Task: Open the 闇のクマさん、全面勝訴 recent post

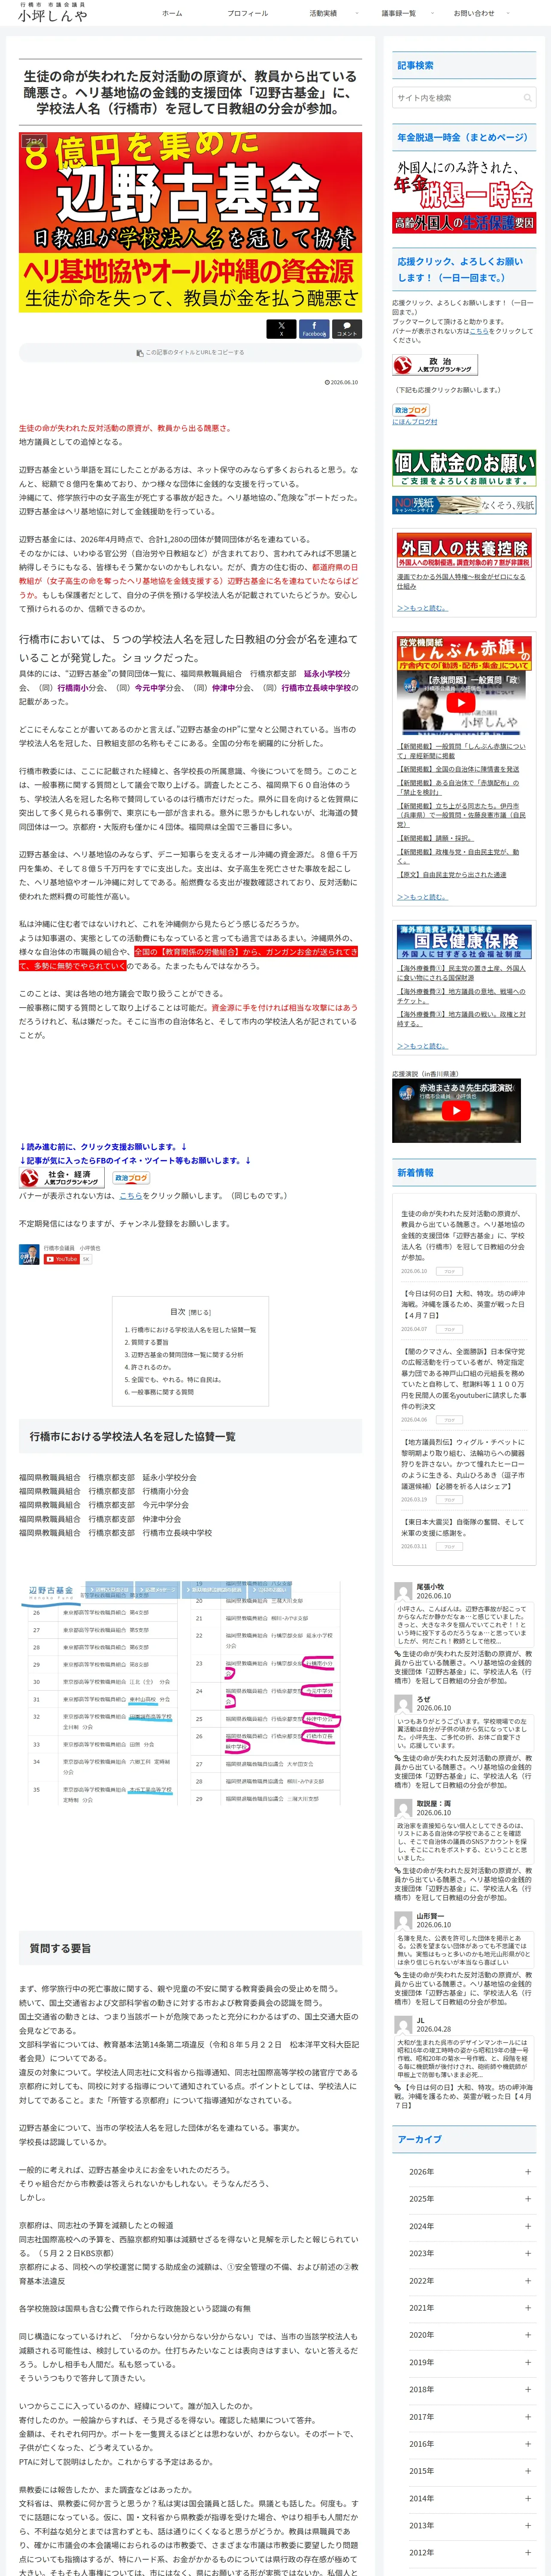Action: tap(463, 1378)
